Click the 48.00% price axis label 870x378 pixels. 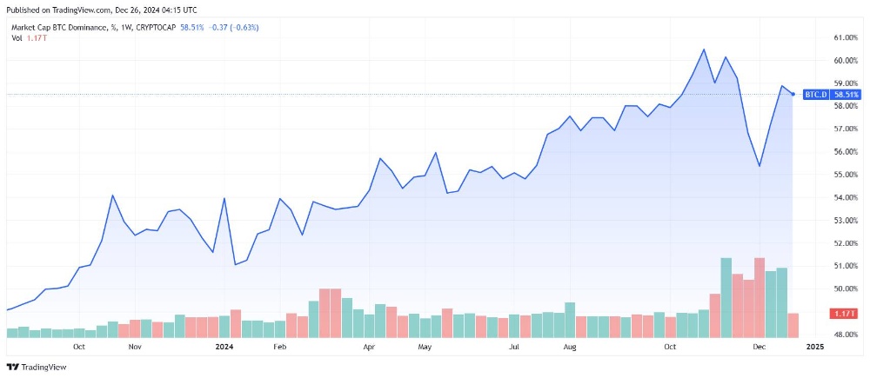coord(847,335)
